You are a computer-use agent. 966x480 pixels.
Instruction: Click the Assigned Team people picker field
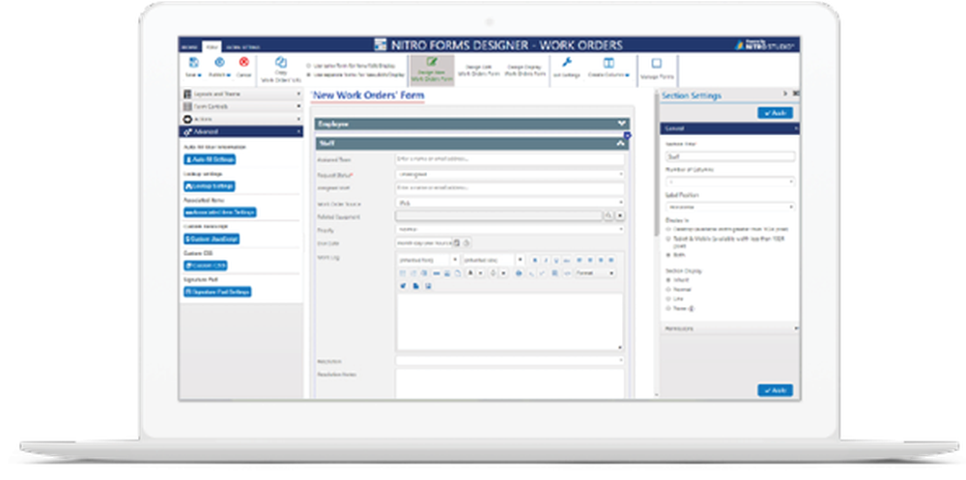coord(509,159)
